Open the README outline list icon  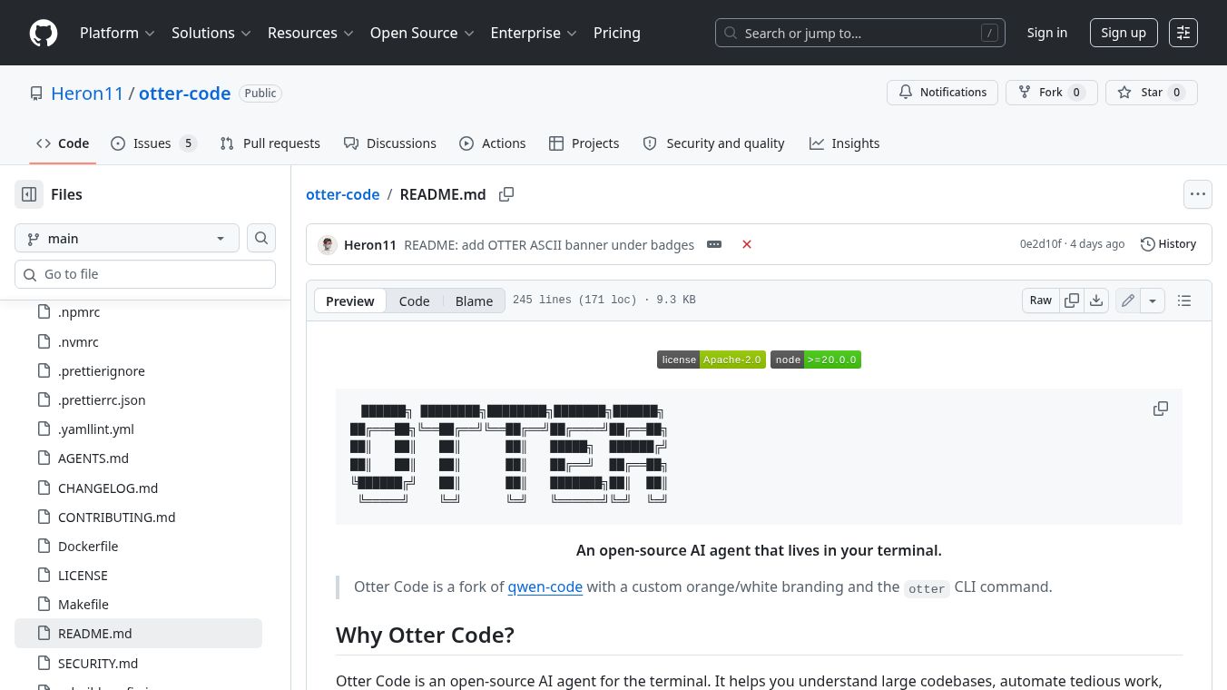click(1184, 301)
